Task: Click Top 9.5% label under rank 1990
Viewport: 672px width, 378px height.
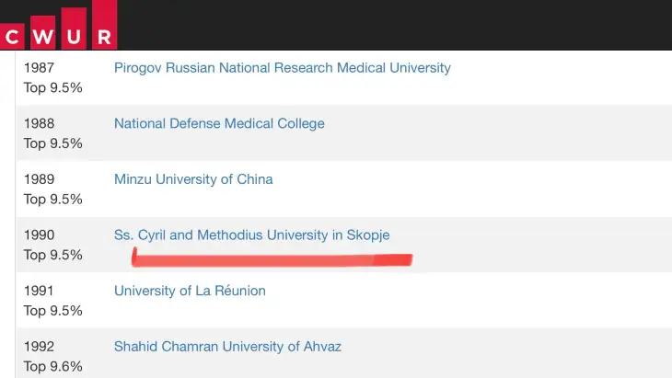Action: pos(53,255)
